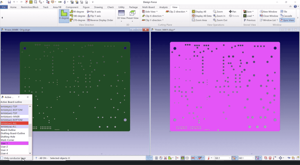Toggle the Sync View button
Screen dimensions: 300x165
(x=287, y=20)
